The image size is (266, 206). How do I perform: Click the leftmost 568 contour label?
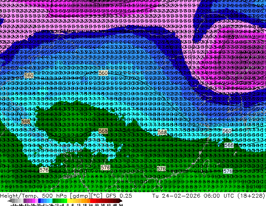[26, 121]
